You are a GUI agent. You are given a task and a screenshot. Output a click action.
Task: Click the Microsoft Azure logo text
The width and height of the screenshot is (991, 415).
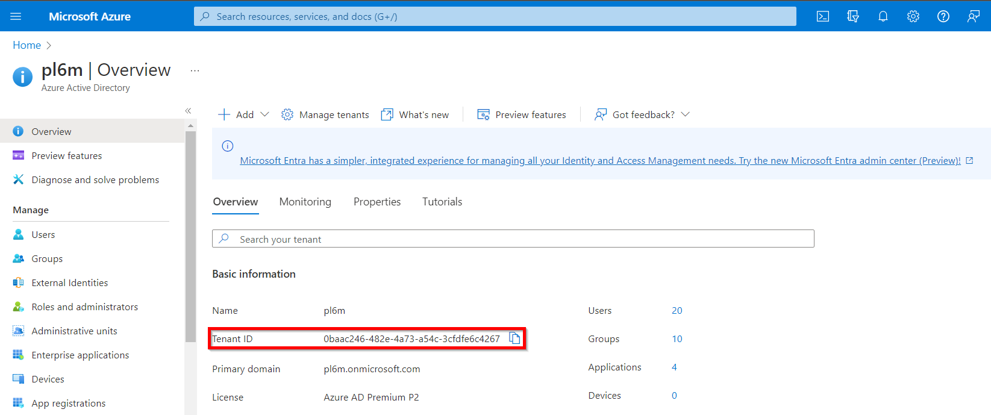click(x=90, y=16)
